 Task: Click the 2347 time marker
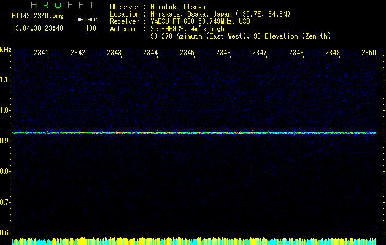click(x=260, y=53)
